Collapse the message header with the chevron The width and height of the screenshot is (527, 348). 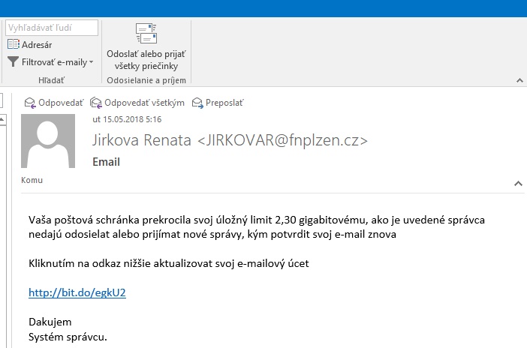(518, 184)
